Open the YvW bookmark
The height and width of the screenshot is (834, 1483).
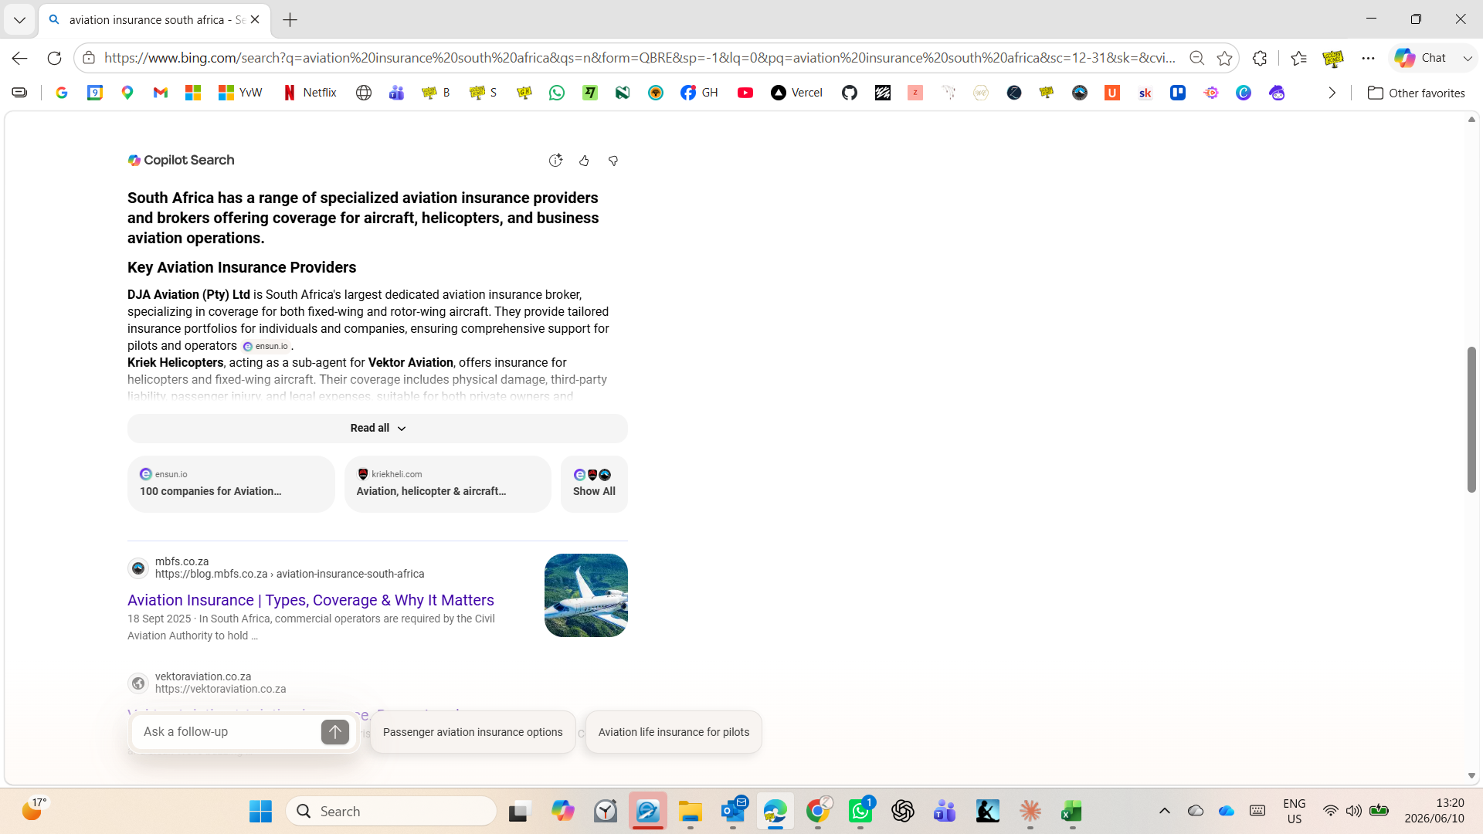240,93
